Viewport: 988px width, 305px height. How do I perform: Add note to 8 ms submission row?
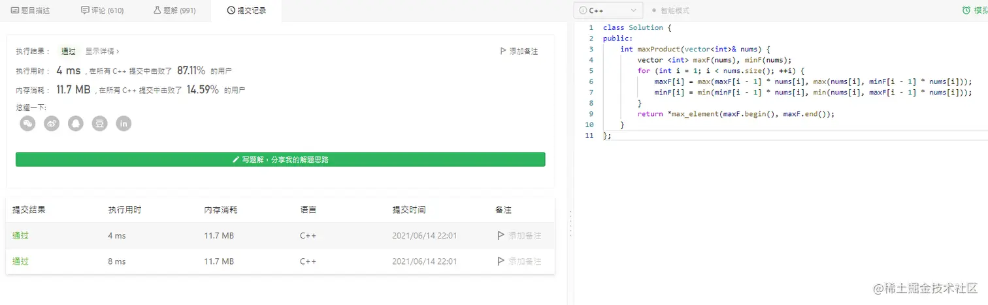(x=519, y=261)
